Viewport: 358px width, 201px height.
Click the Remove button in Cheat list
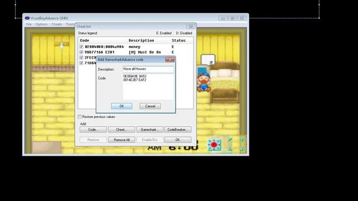point(93,140)
